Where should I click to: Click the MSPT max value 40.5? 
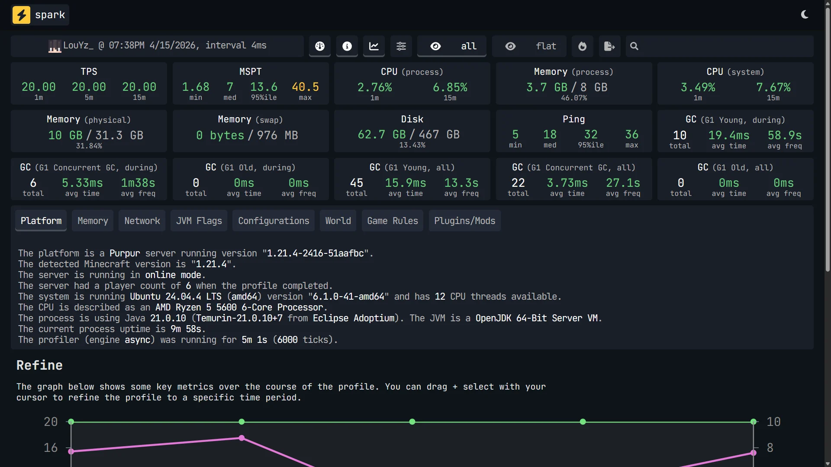pos(305,87)
